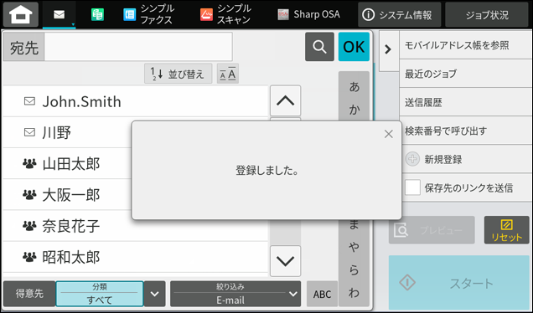The image size is (533, 313).
Task: Toggle the 得意先 filter button
Action: pos(29,293)
